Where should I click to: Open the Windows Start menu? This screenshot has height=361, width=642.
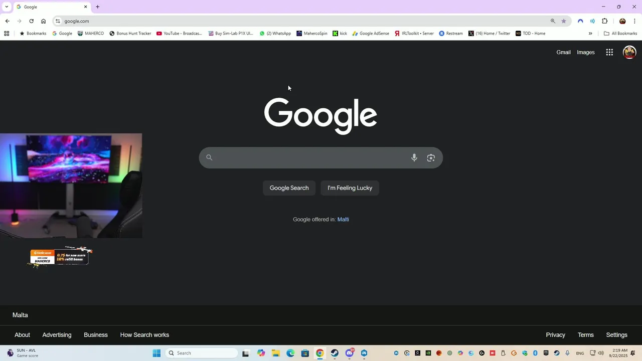pos(156,353)
